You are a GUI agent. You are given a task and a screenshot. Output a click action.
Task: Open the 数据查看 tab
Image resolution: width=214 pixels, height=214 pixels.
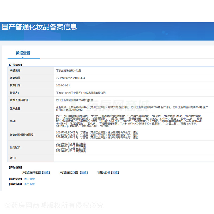[23, 53]
